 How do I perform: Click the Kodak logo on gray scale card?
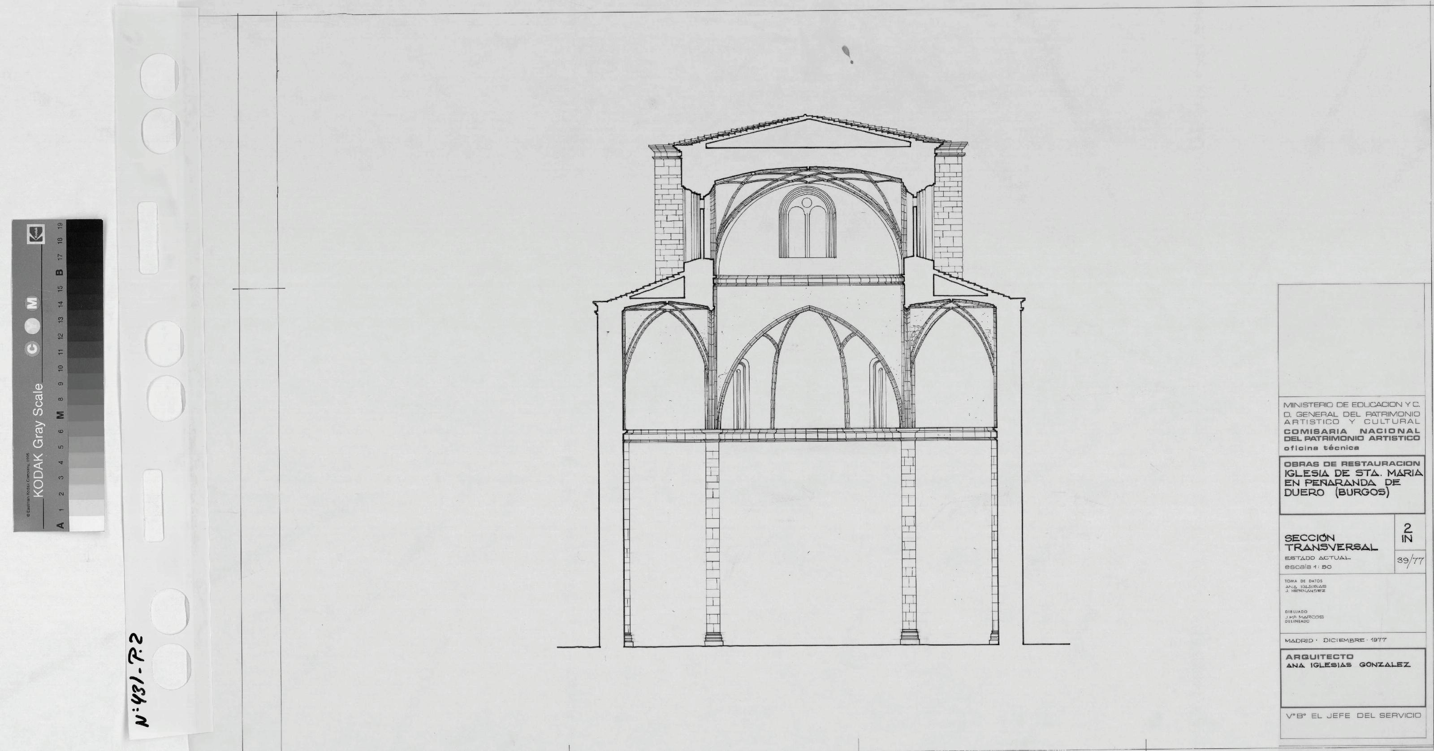pos(36,234)
